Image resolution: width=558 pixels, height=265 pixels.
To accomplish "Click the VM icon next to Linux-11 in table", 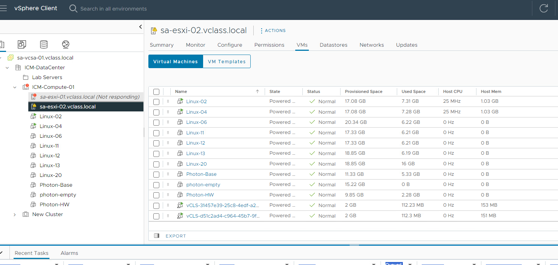I will [x=180, y=132].
